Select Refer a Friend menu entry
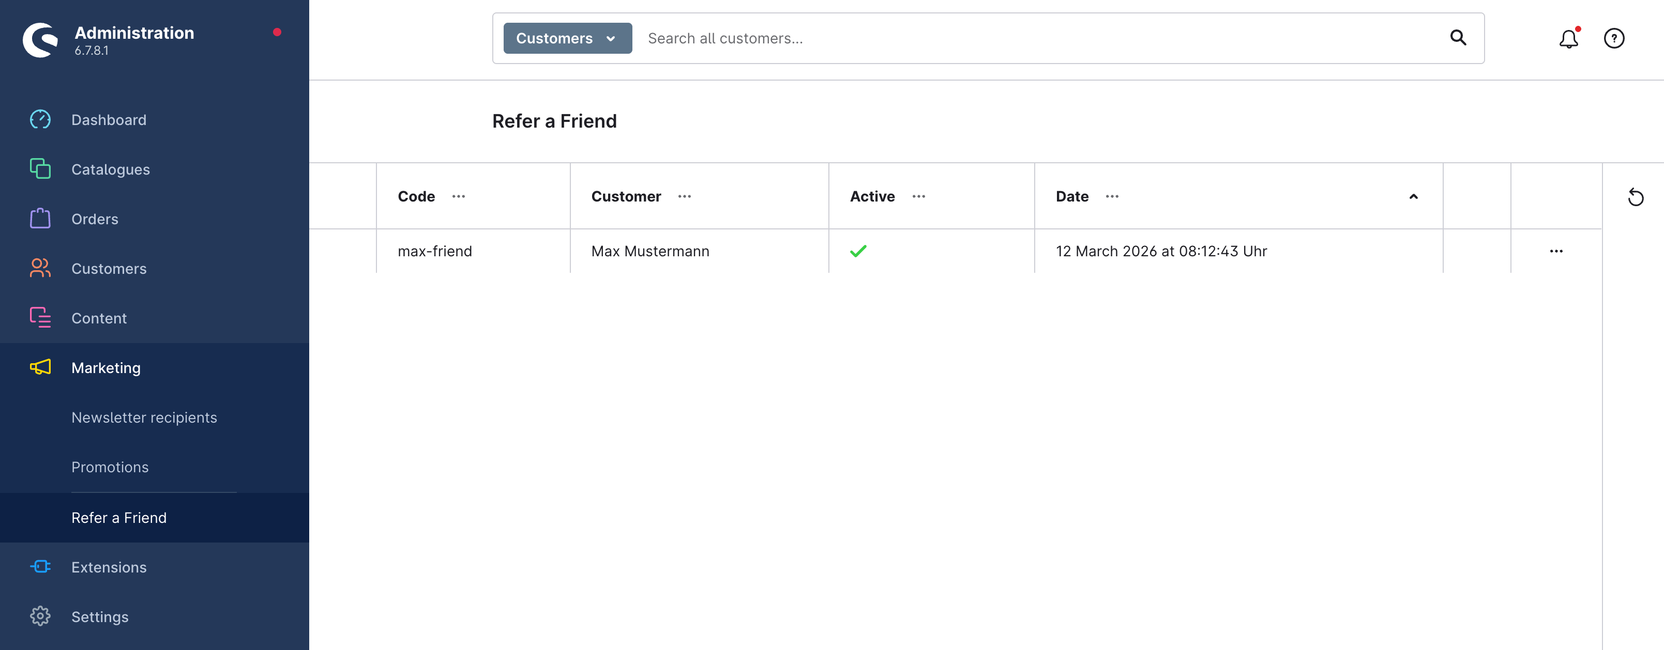Image resolution: width=1664 pixels, height=650 pixels. click(119, 518)
